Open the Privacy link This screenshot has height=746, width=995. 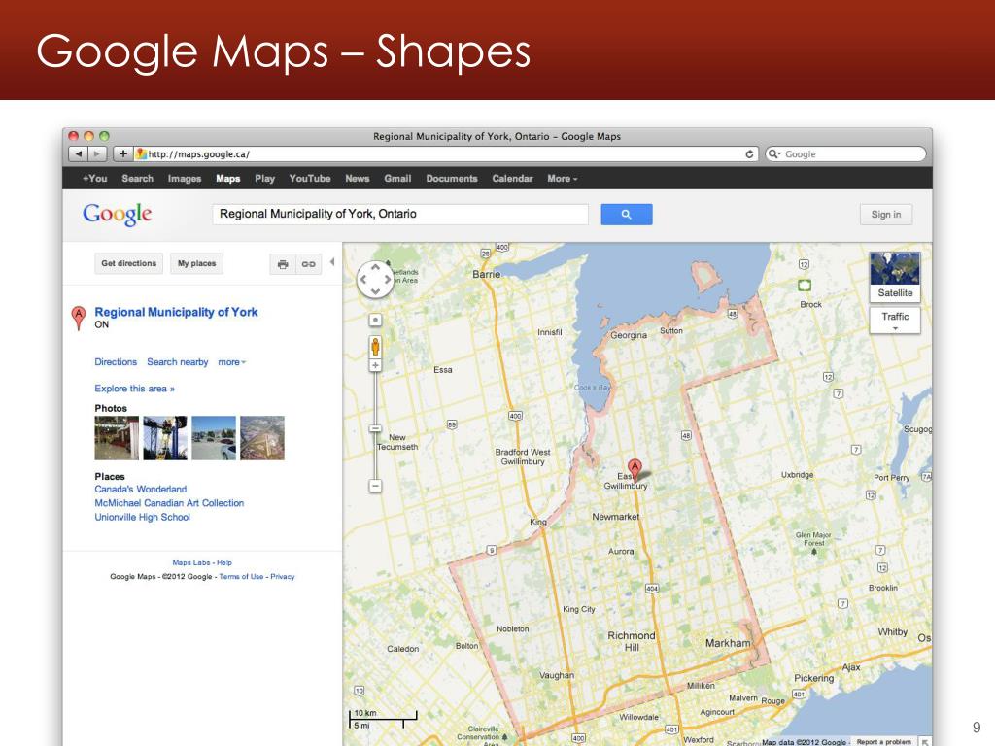point(283,577)
